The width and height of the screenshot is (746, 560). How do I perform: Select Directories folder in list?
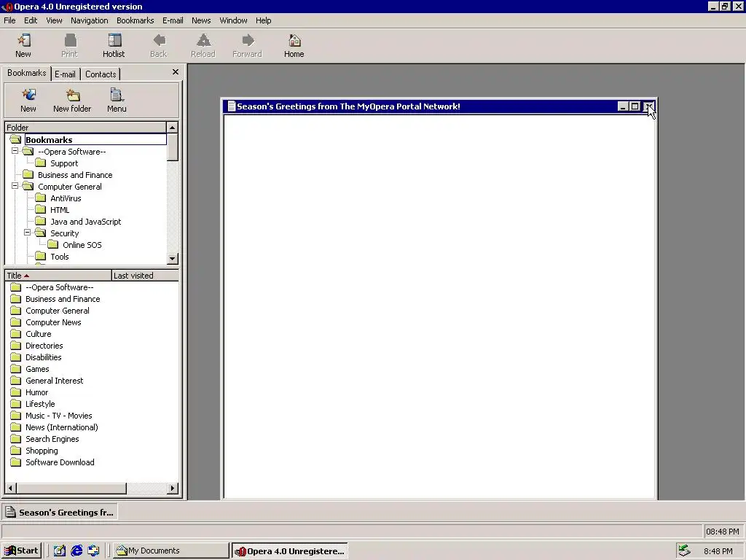pyautogui.click(x=44, y=346)
